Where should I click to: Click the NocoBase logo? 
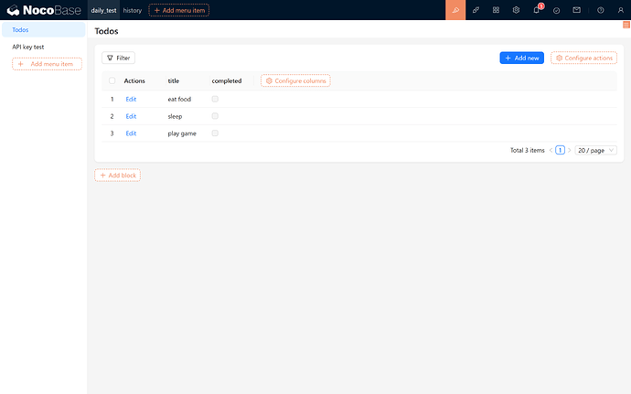click(44, 10)
